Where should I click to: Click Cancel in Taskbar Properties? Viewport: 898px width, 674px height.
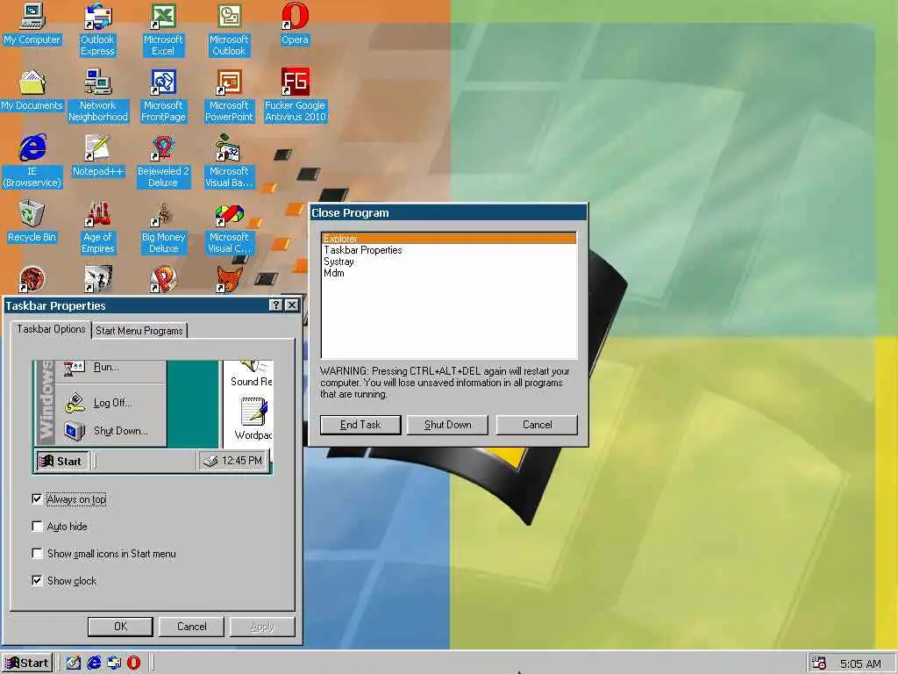click(x=192, y=627)
